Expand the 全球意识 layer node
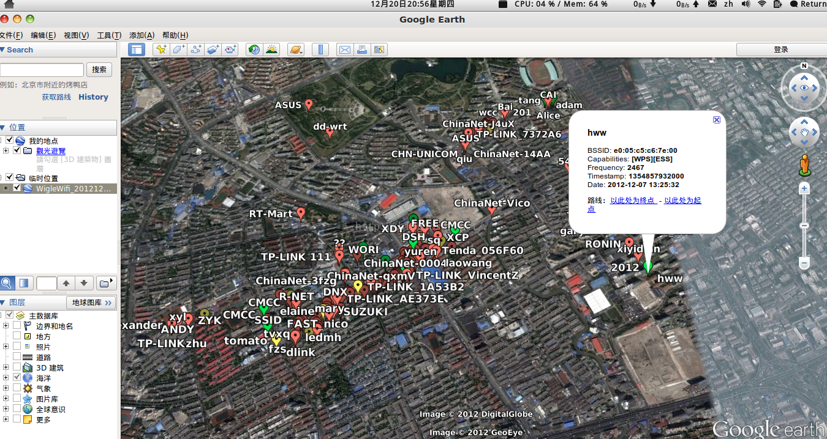Viewport: 827px width, 439px height. tap(6, 409)
